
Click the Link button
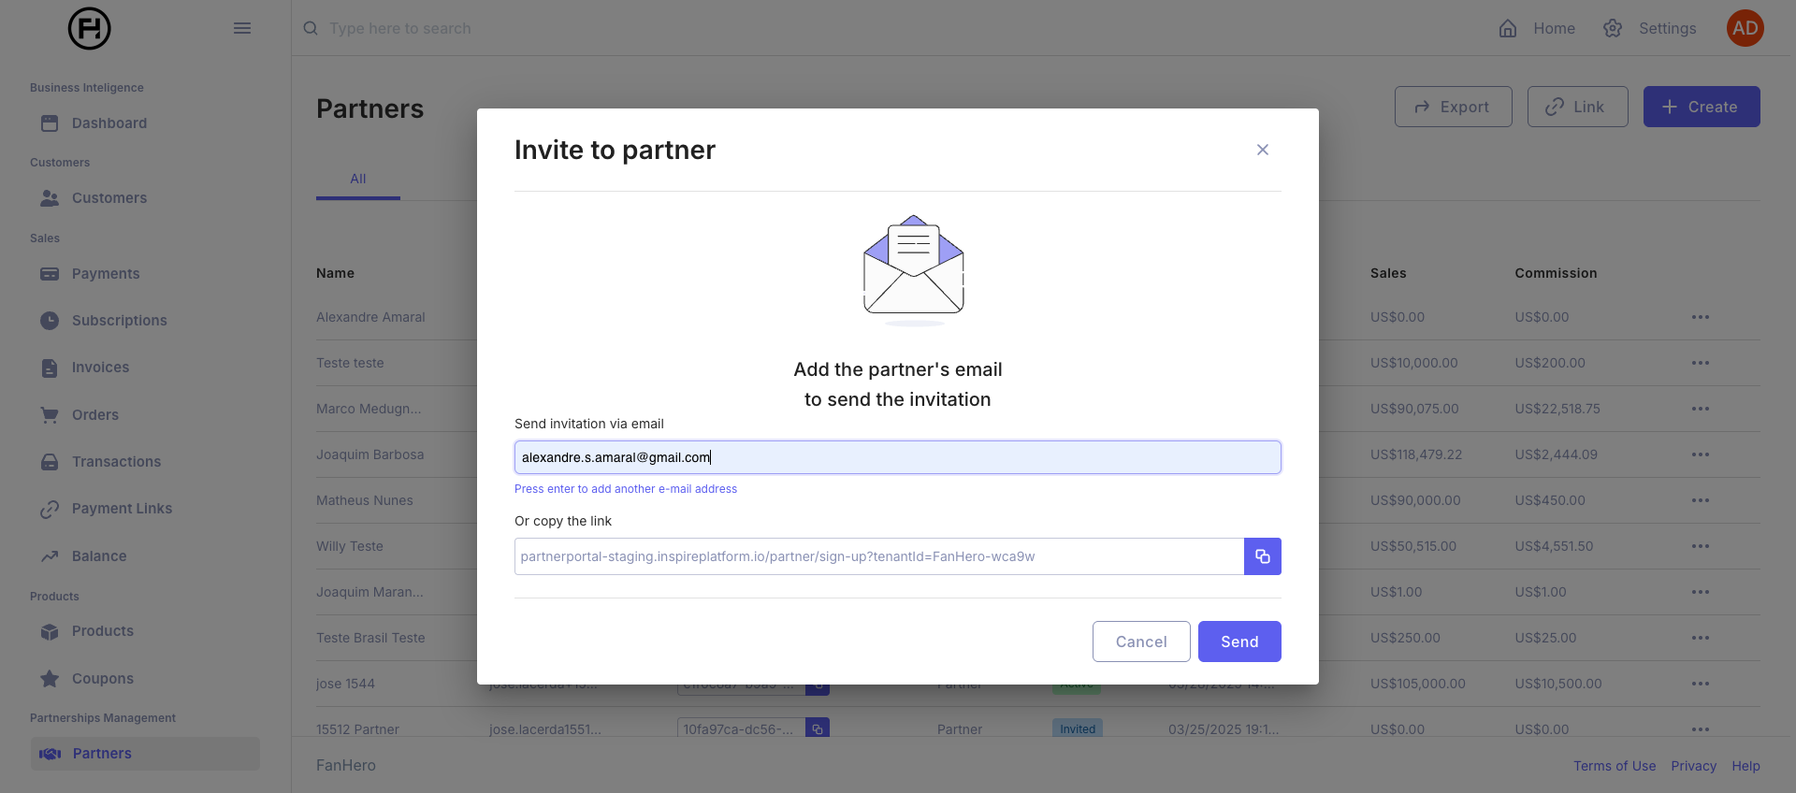coord(1577,107)
